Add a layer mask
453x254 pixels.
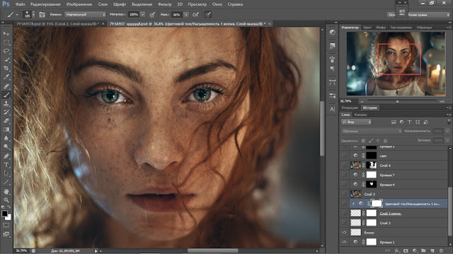[406, 251]
